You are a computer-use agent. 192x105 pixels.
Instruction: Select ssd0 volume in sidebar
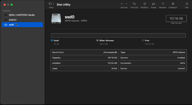[x=23, y=25]
